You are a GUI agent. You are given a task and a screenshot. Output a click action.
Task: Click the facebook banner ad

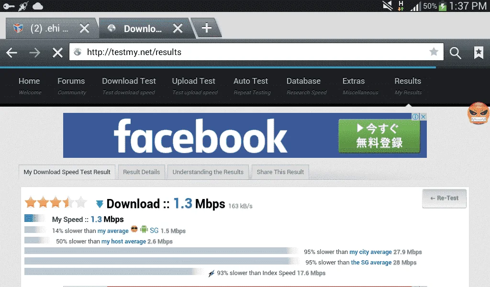(245, 135)
